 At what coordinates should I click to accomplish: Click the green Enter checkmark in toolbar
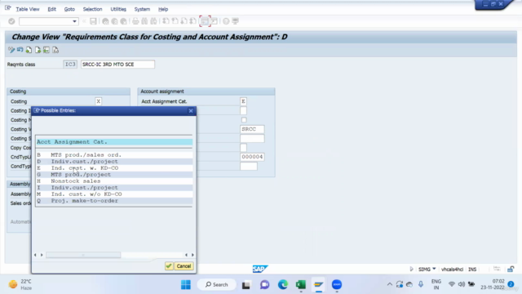11,21
